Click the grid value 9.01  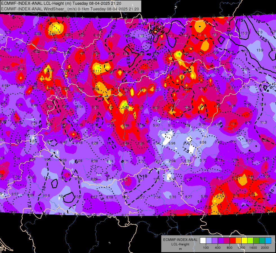202,125
